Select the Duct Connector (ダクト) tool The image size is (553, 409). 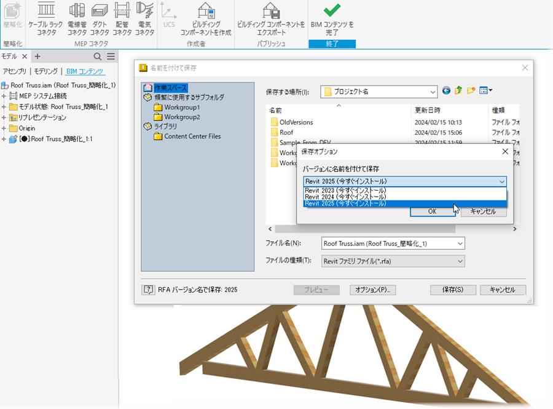point(100,19)
